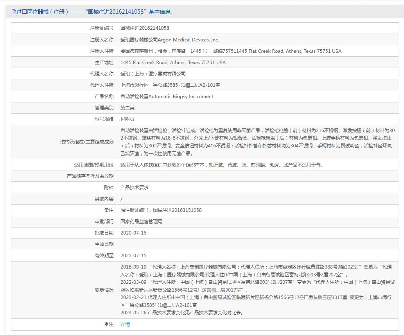The height and width of the screenshot is (335, 404).
Task: Click the 产品储存条件及有效期 label
Action: point(90,176)
